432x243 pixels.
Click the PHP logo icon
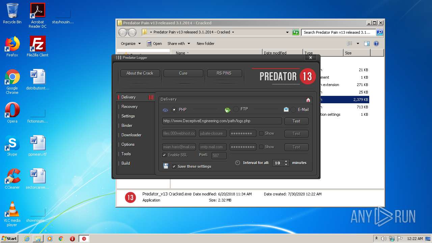point(165,110)
